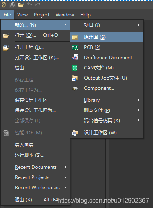Click the PDF icon beside 智能PDF
Image resolution: width=153 pixels, height=208 pixels.
(x=6, y=133)
